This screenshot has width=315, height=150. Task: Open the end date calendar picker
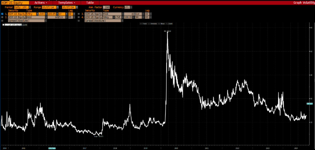(x=77, y=7)
